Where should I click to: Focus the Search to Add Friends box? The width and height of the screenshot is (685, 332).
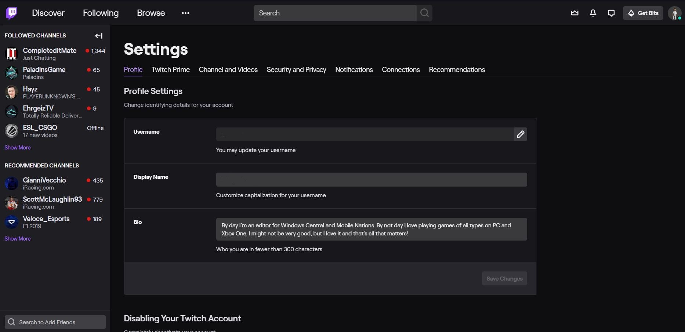[x=55, y=322]
